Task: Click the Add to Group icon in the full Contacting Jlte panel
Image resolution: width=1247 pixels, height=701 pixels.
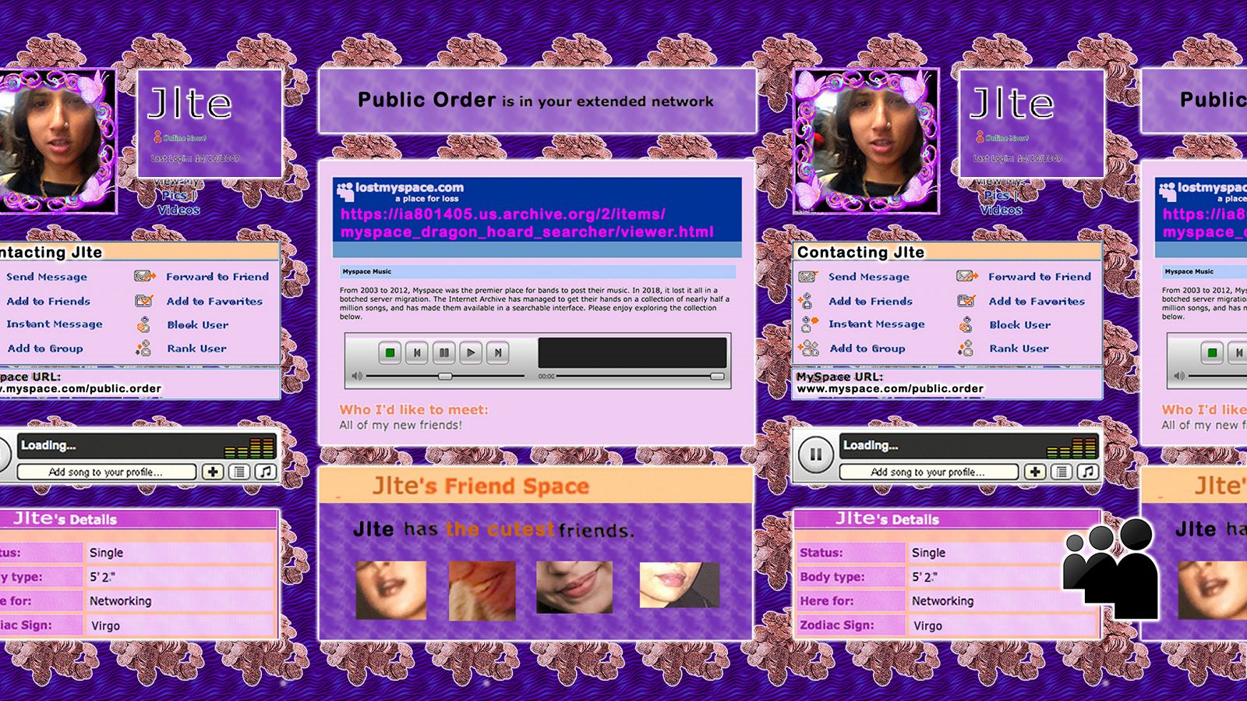Action: (x=809, y=349)
